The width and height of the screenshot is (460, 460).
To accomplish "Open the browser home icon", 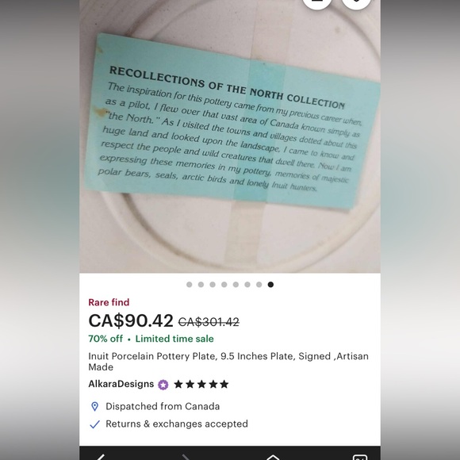I will [x=273, y=457].
